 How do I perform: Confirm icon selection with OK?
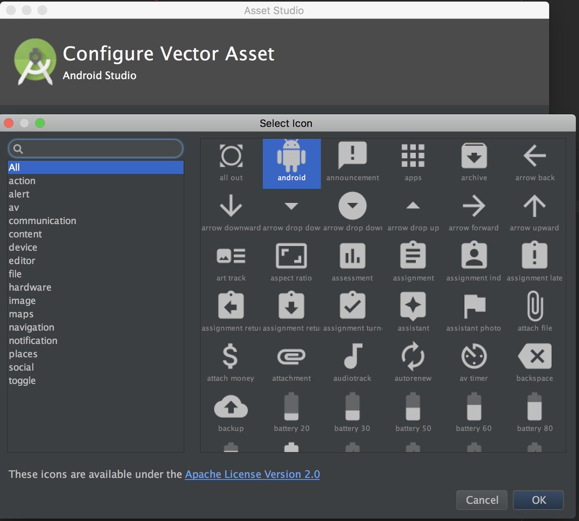[x=538, y=500]
